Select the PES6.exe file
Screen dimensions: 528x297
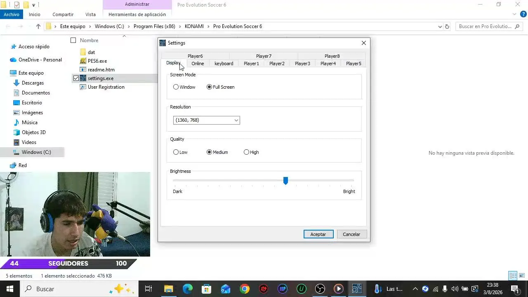point(97,61)
